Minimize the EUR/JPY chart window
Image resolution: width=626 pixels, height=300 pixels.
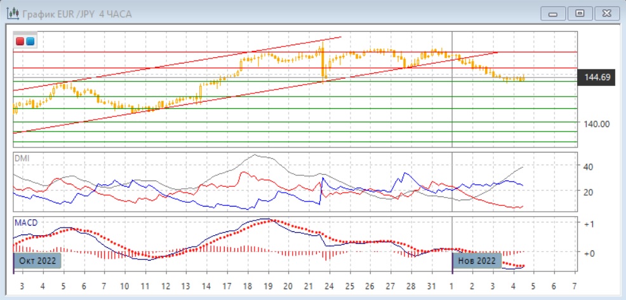pyautogui.click(x=554, y=13)
